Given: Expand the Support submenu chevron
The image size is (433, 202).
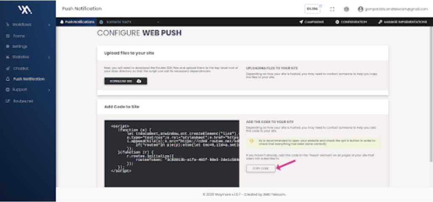Looking at the screenshot, I should point(49,90).
